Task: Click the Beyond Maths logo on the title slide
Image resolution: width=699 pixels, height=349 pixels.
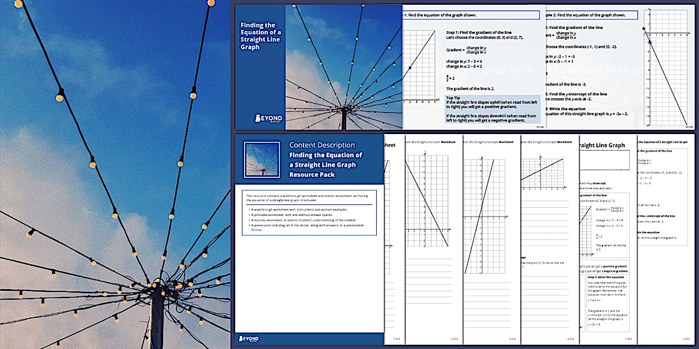Action: point(270,118)
